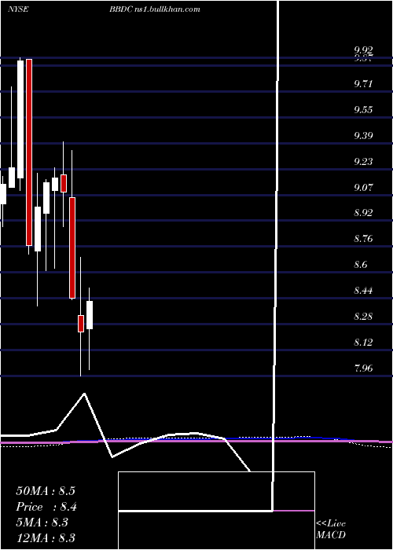Image resolution: width=393 pixels, height=550 pixels.
Task: Click the Price : 8.4 readout
Action: click(46, 507)
